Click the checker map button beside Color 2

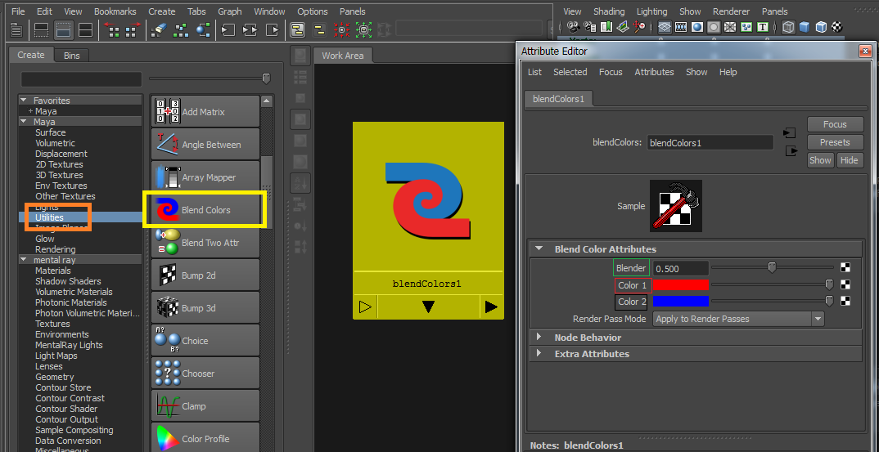(845, 302)
